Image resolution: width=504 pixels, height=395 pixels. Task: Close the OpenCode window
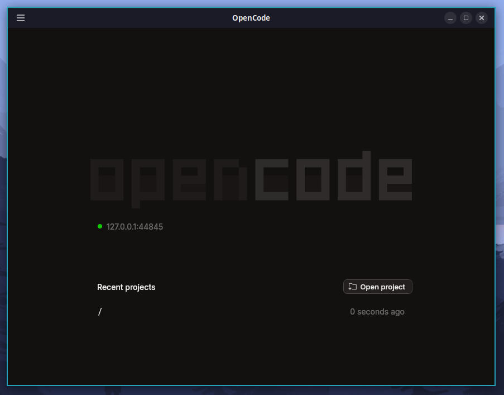482,18
